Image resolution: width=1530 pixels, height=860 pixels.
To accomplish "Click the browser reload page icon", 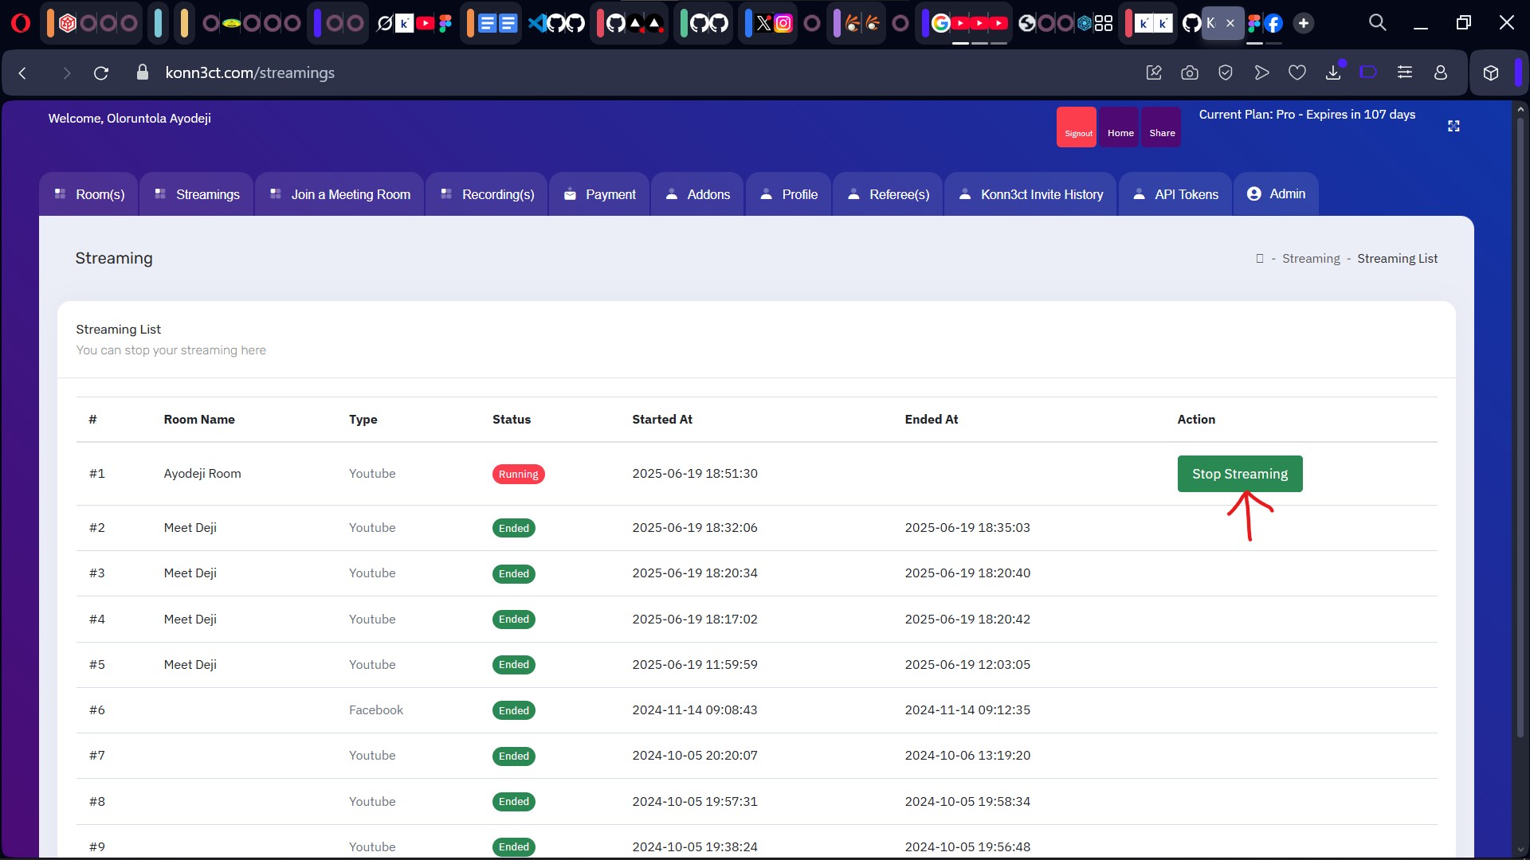I will pos(101,73).
